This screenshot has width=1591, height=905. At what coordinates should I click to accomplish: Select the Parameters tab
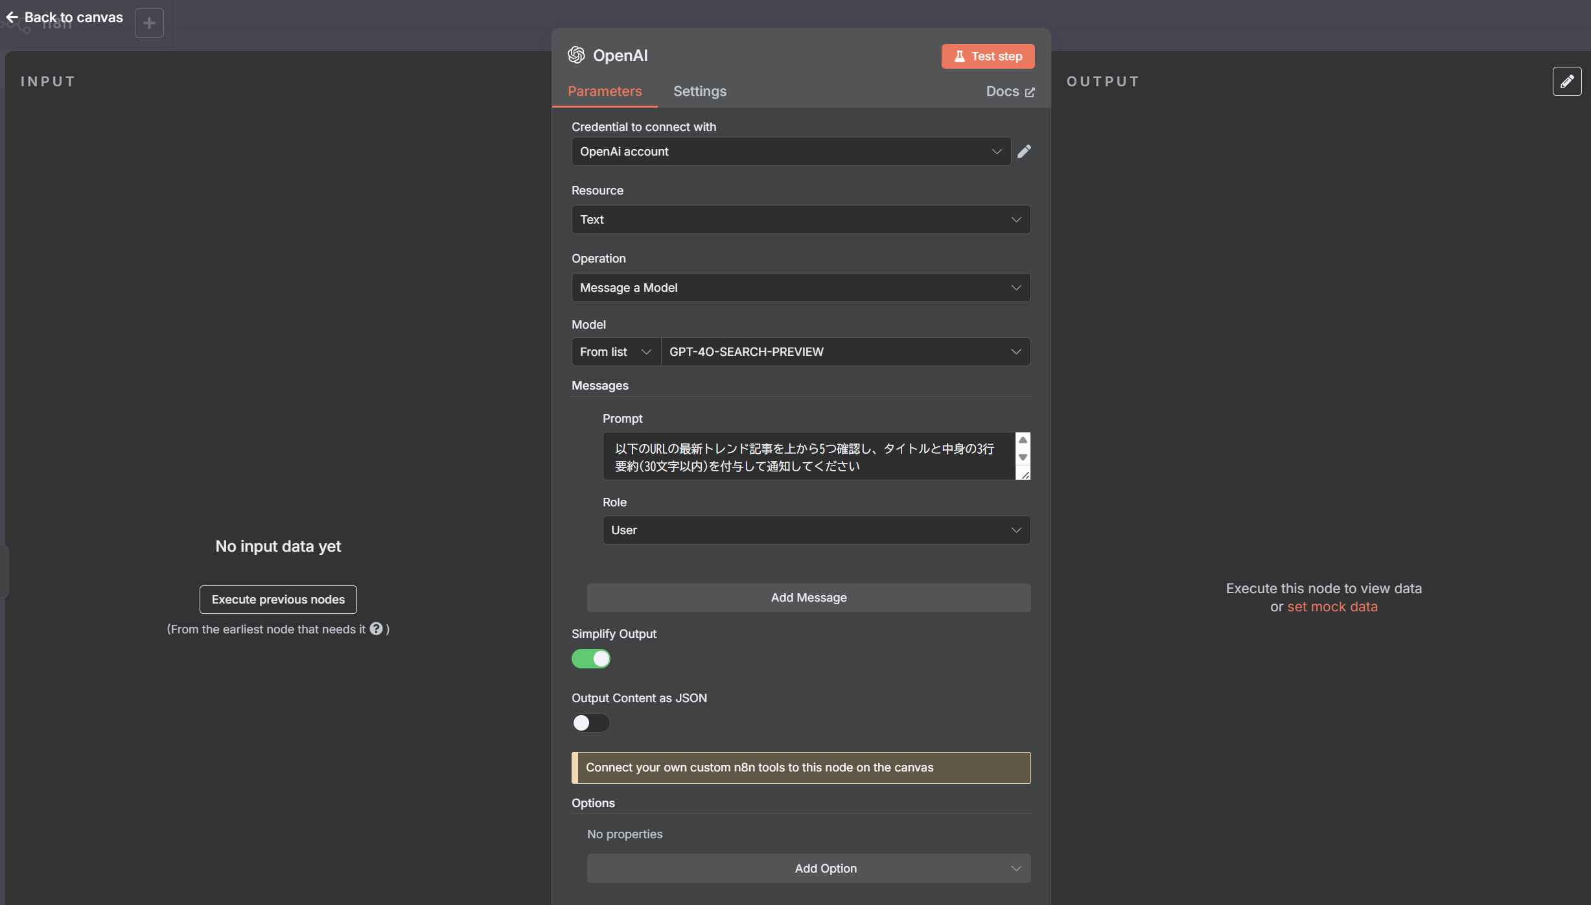(604, 91)
